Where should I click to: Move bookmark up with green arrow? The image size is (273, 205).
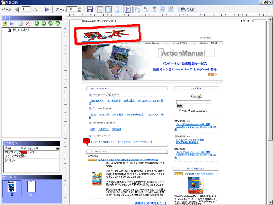(x=51, y=23)
